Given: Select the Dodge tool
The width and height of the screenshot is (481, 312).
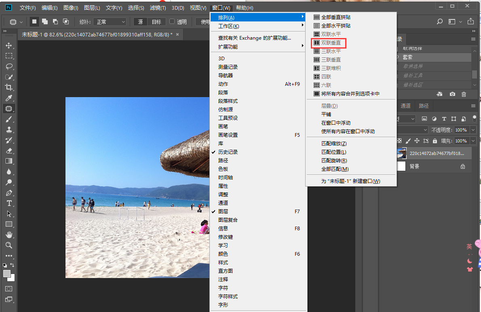Looking at the screenshot, I should pyautogui.click(x=9, y=182).
